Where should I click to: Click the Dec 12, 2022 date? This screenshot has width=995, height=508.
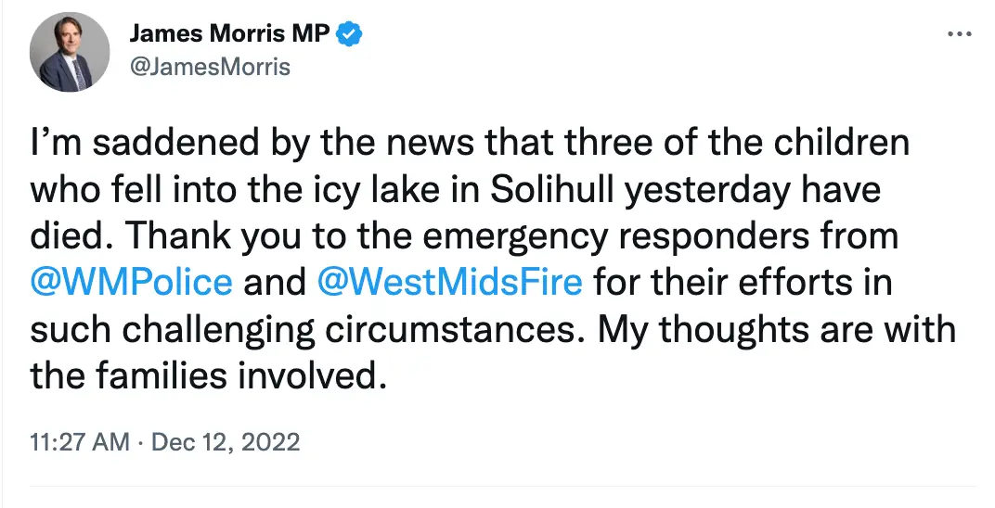(x=225, y=441)
